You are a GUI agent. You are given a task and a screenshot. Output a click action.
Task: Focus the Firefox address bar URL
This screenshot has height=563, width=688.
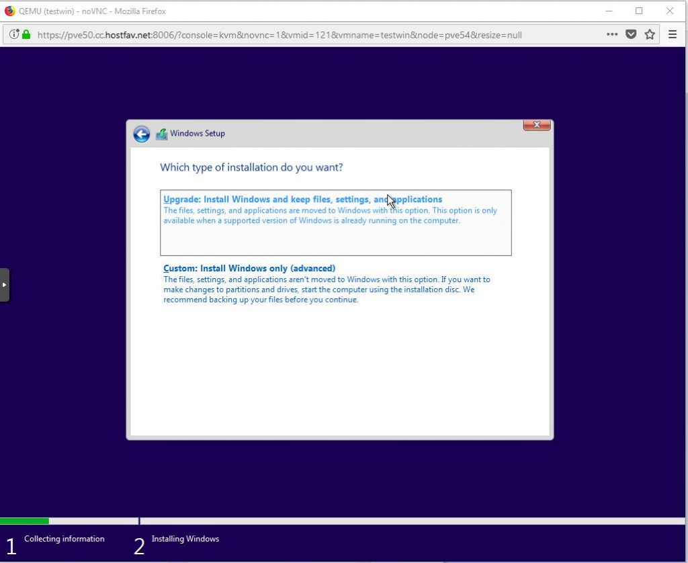279,35
